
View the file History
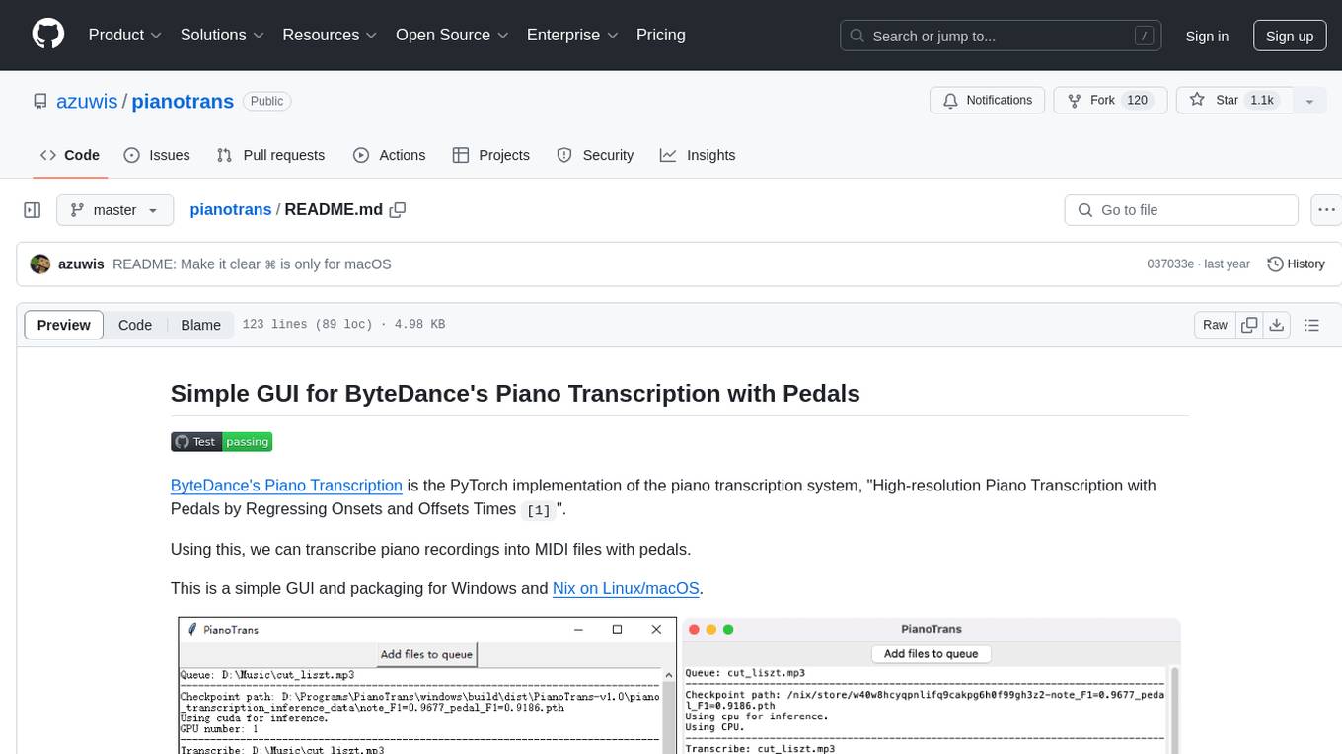tap(1296, 264)
